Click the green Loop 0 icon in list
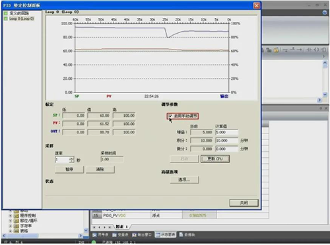The width and height of the screenshot is (330, 245). click(x=6, y=18)
